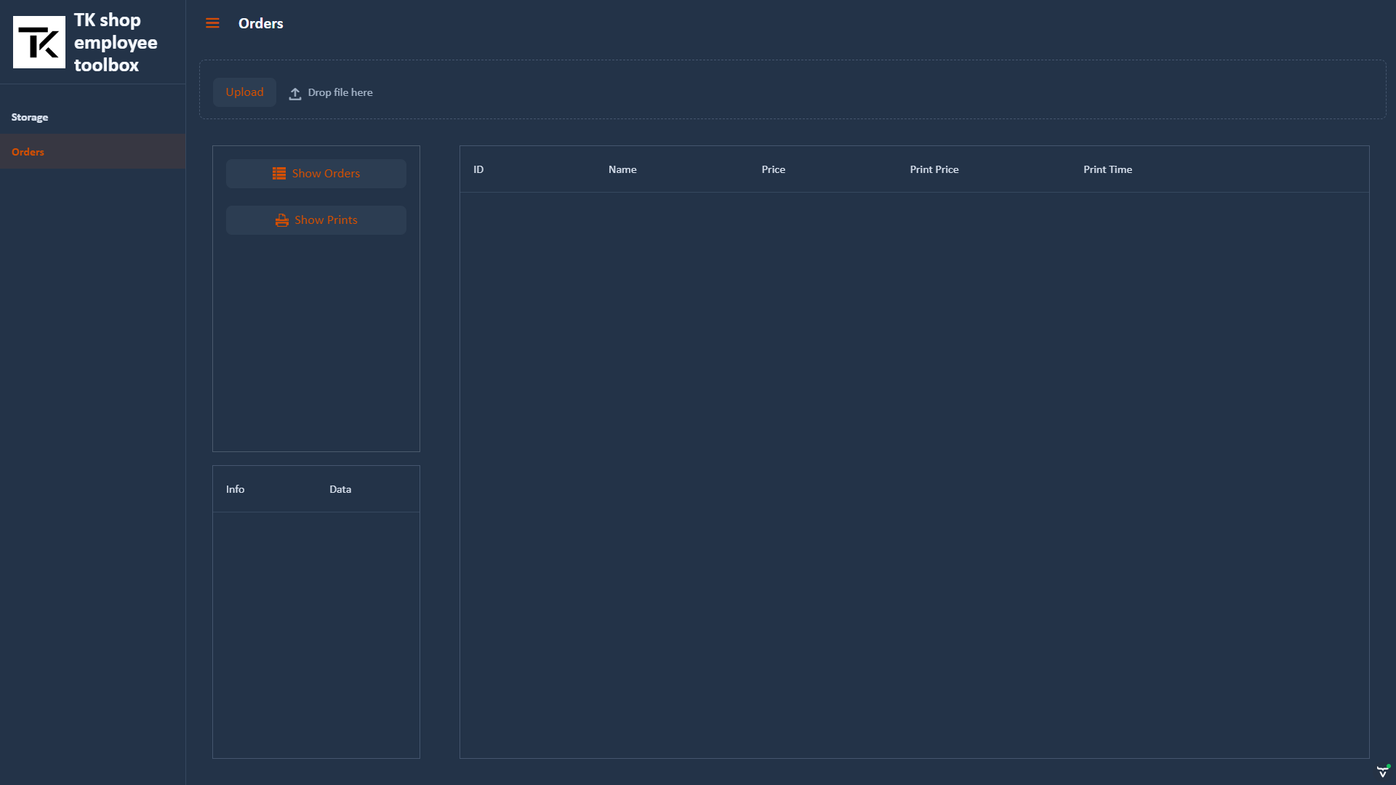Viewport: 1396px width, 785px height.
Task: Click the Data header in the lower panel
Action: [340, 488]
